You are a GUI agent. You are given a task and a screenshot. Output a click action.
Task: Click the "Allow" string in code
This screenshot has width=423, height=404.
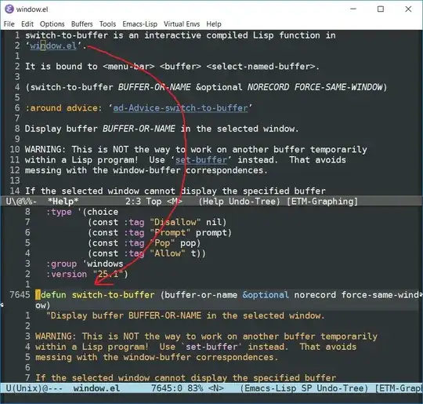168,253
